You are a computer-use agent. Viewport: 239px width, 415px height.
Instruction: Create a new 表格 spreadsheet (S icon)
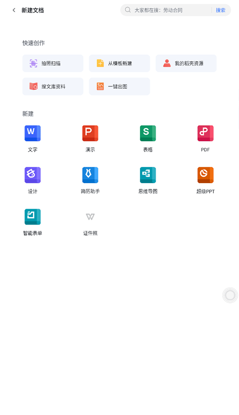click(147, 139)
